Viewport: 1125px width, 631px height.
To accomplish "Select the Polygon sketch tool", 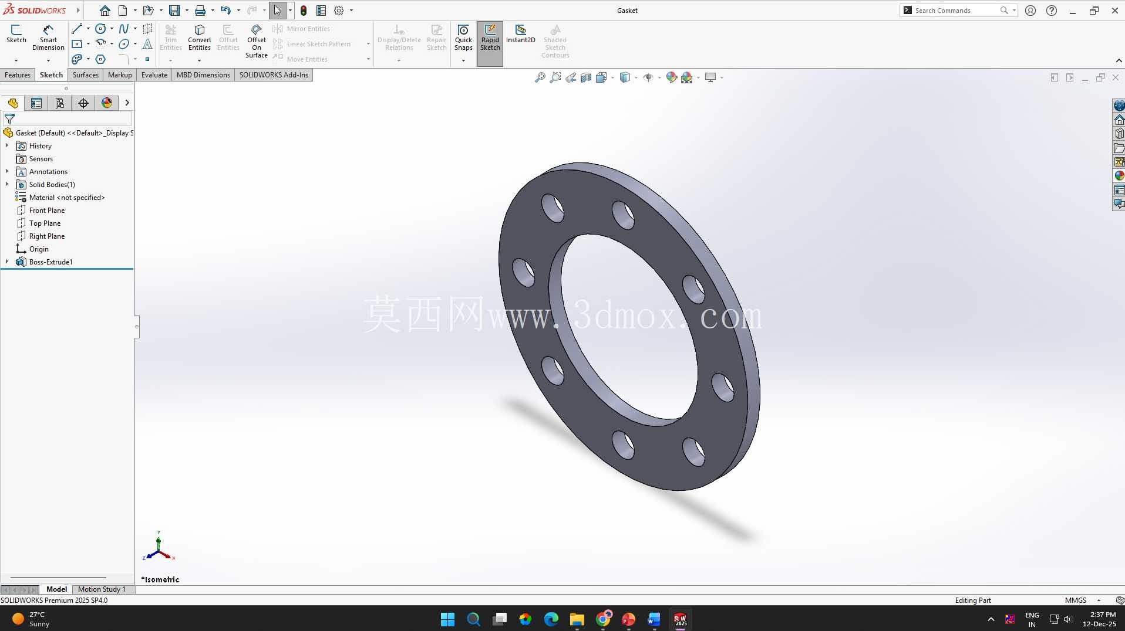I will (x=100, y=59).
